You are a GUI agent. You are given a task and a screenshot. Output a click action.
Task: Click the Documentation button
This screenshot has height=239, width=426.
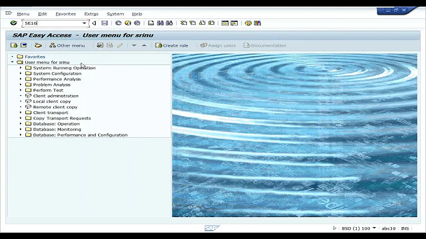(x=265, y=46)
